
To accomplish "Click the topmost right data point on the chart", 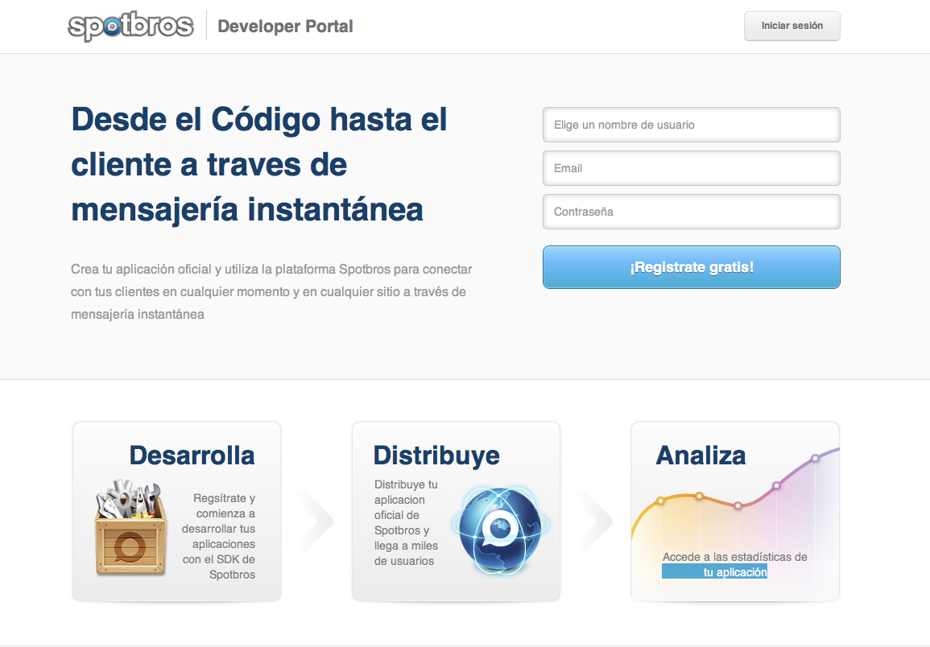I will 815,458.
